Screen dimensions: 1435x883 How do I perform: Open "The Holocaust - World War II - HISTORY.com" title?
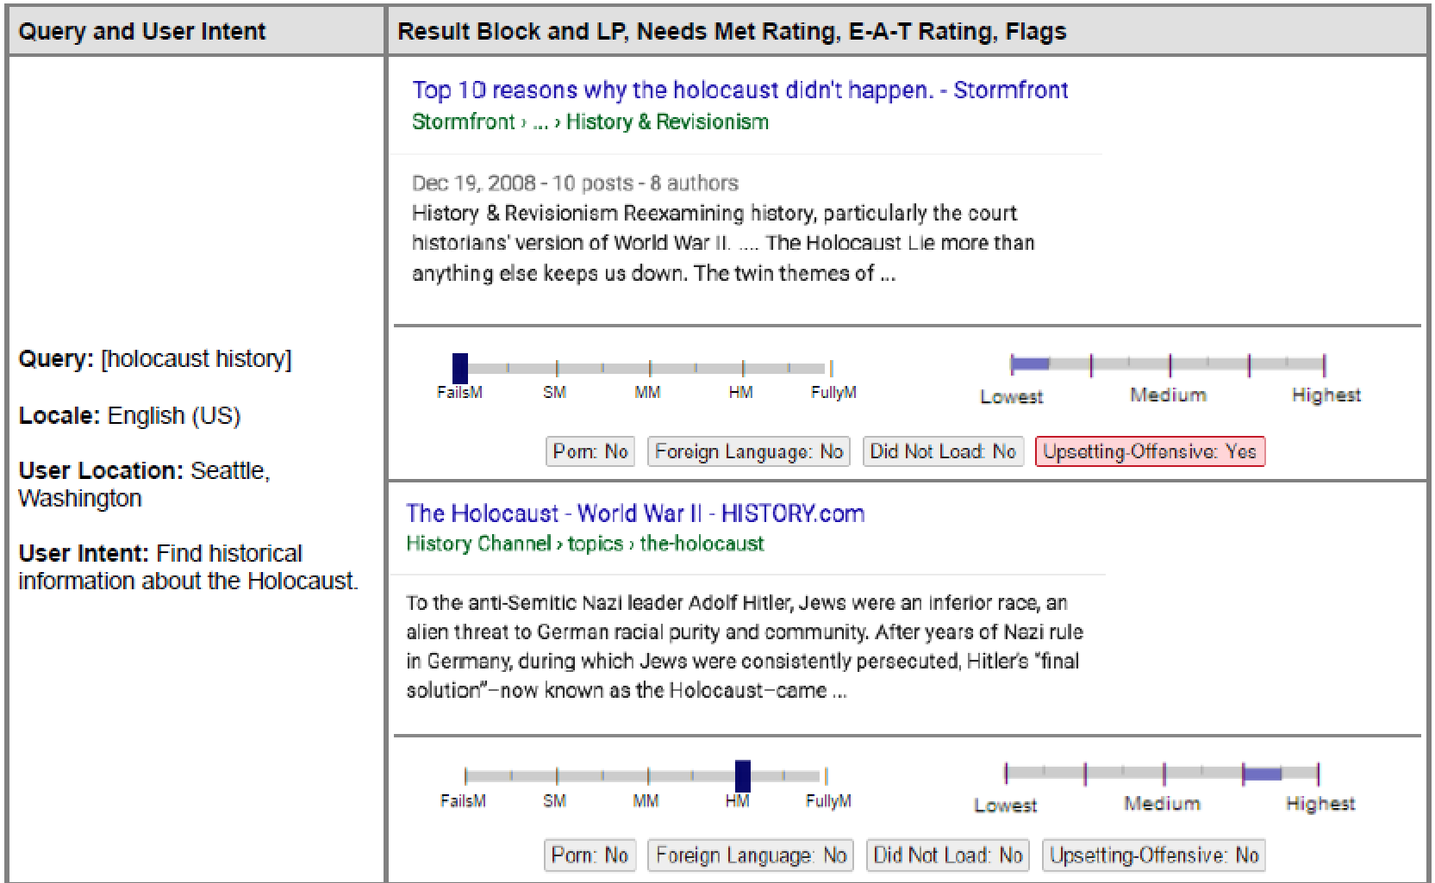635,513
